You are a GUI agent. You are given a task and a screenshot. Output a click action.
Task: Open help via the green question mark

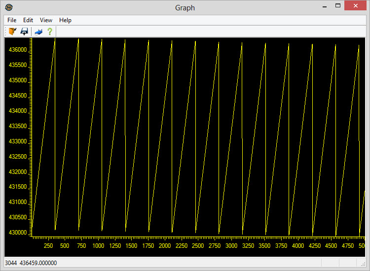click(x=49, y=32)
